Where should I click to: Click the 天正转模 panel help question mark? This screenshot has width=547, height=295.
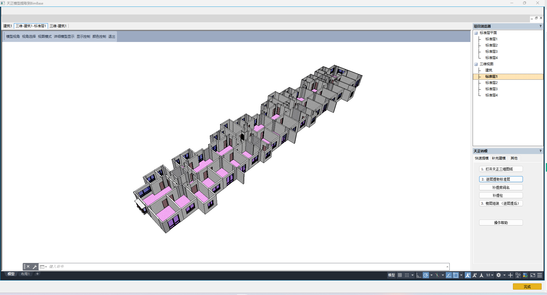point(540,151)
